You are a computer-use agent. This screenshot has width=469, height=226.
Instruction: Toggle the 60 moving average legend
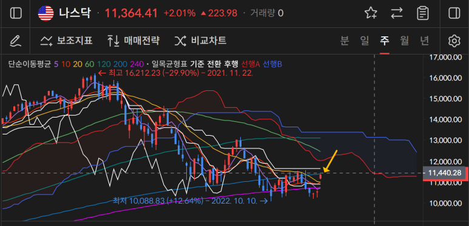pyautogui.click(x=89, y=64)
